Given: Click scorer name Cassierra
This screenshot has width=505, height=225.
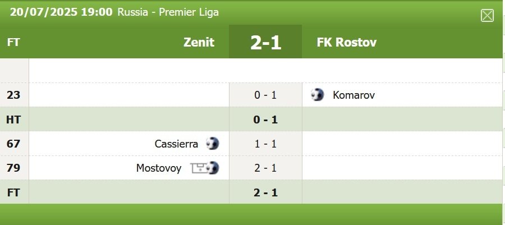Looking at the screenshot, I should tap(176, 144).
